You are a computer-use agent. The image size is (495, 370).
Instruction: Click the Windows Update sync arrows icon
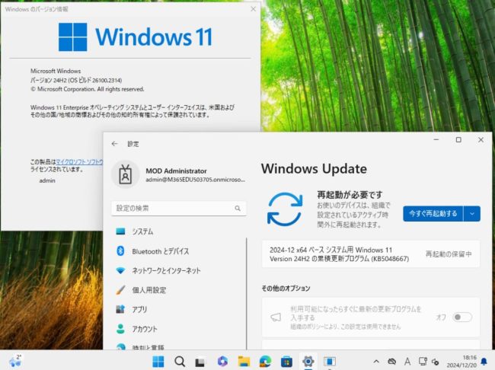[x=285, y=209]
